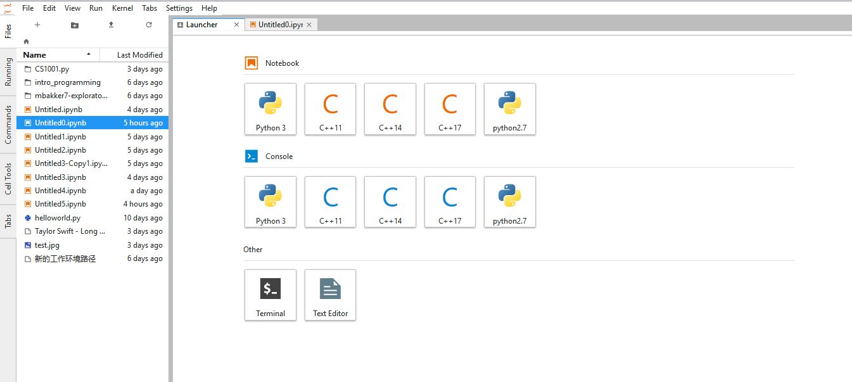Create a C++14 notebook

[x=390, y=109]
